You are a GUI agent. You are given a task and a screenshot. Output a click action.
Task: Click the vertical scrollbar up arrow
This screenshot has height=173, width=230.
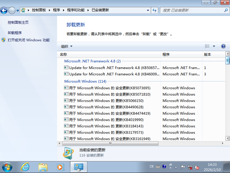pos(227,53)
